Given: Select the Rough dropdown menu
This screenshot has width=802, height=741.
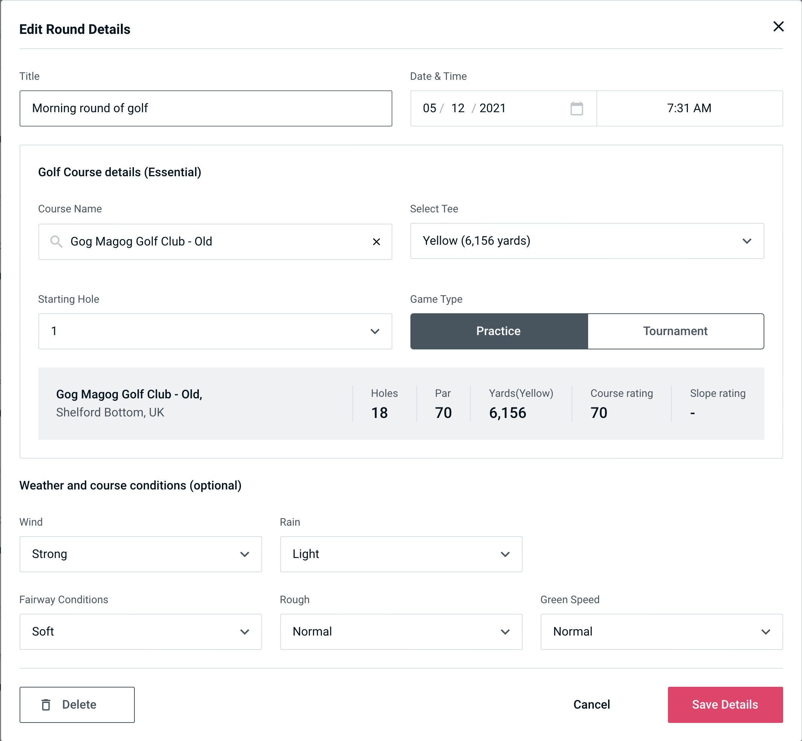Looking at the screenshot, I should (x=402, y=632).
